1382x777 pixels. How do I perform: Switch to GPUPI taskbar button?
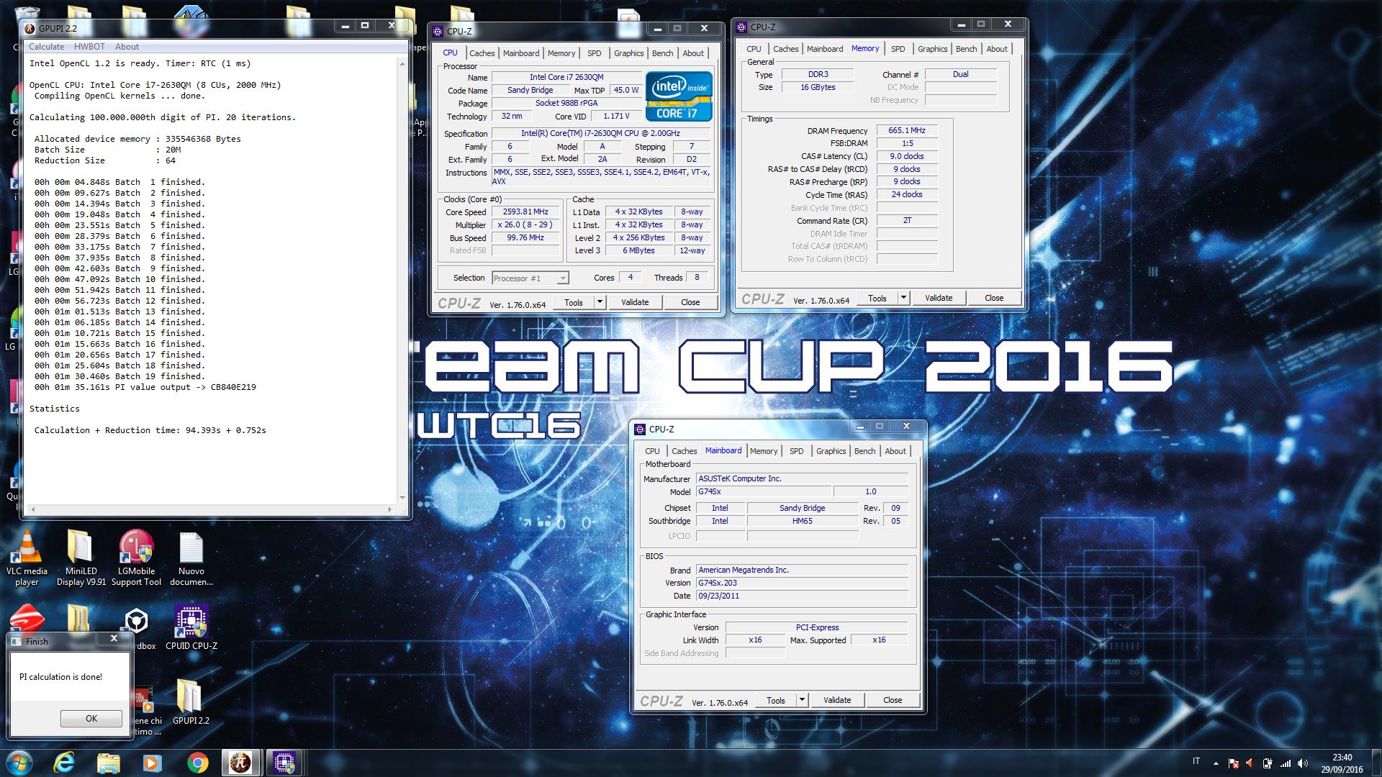240,763
